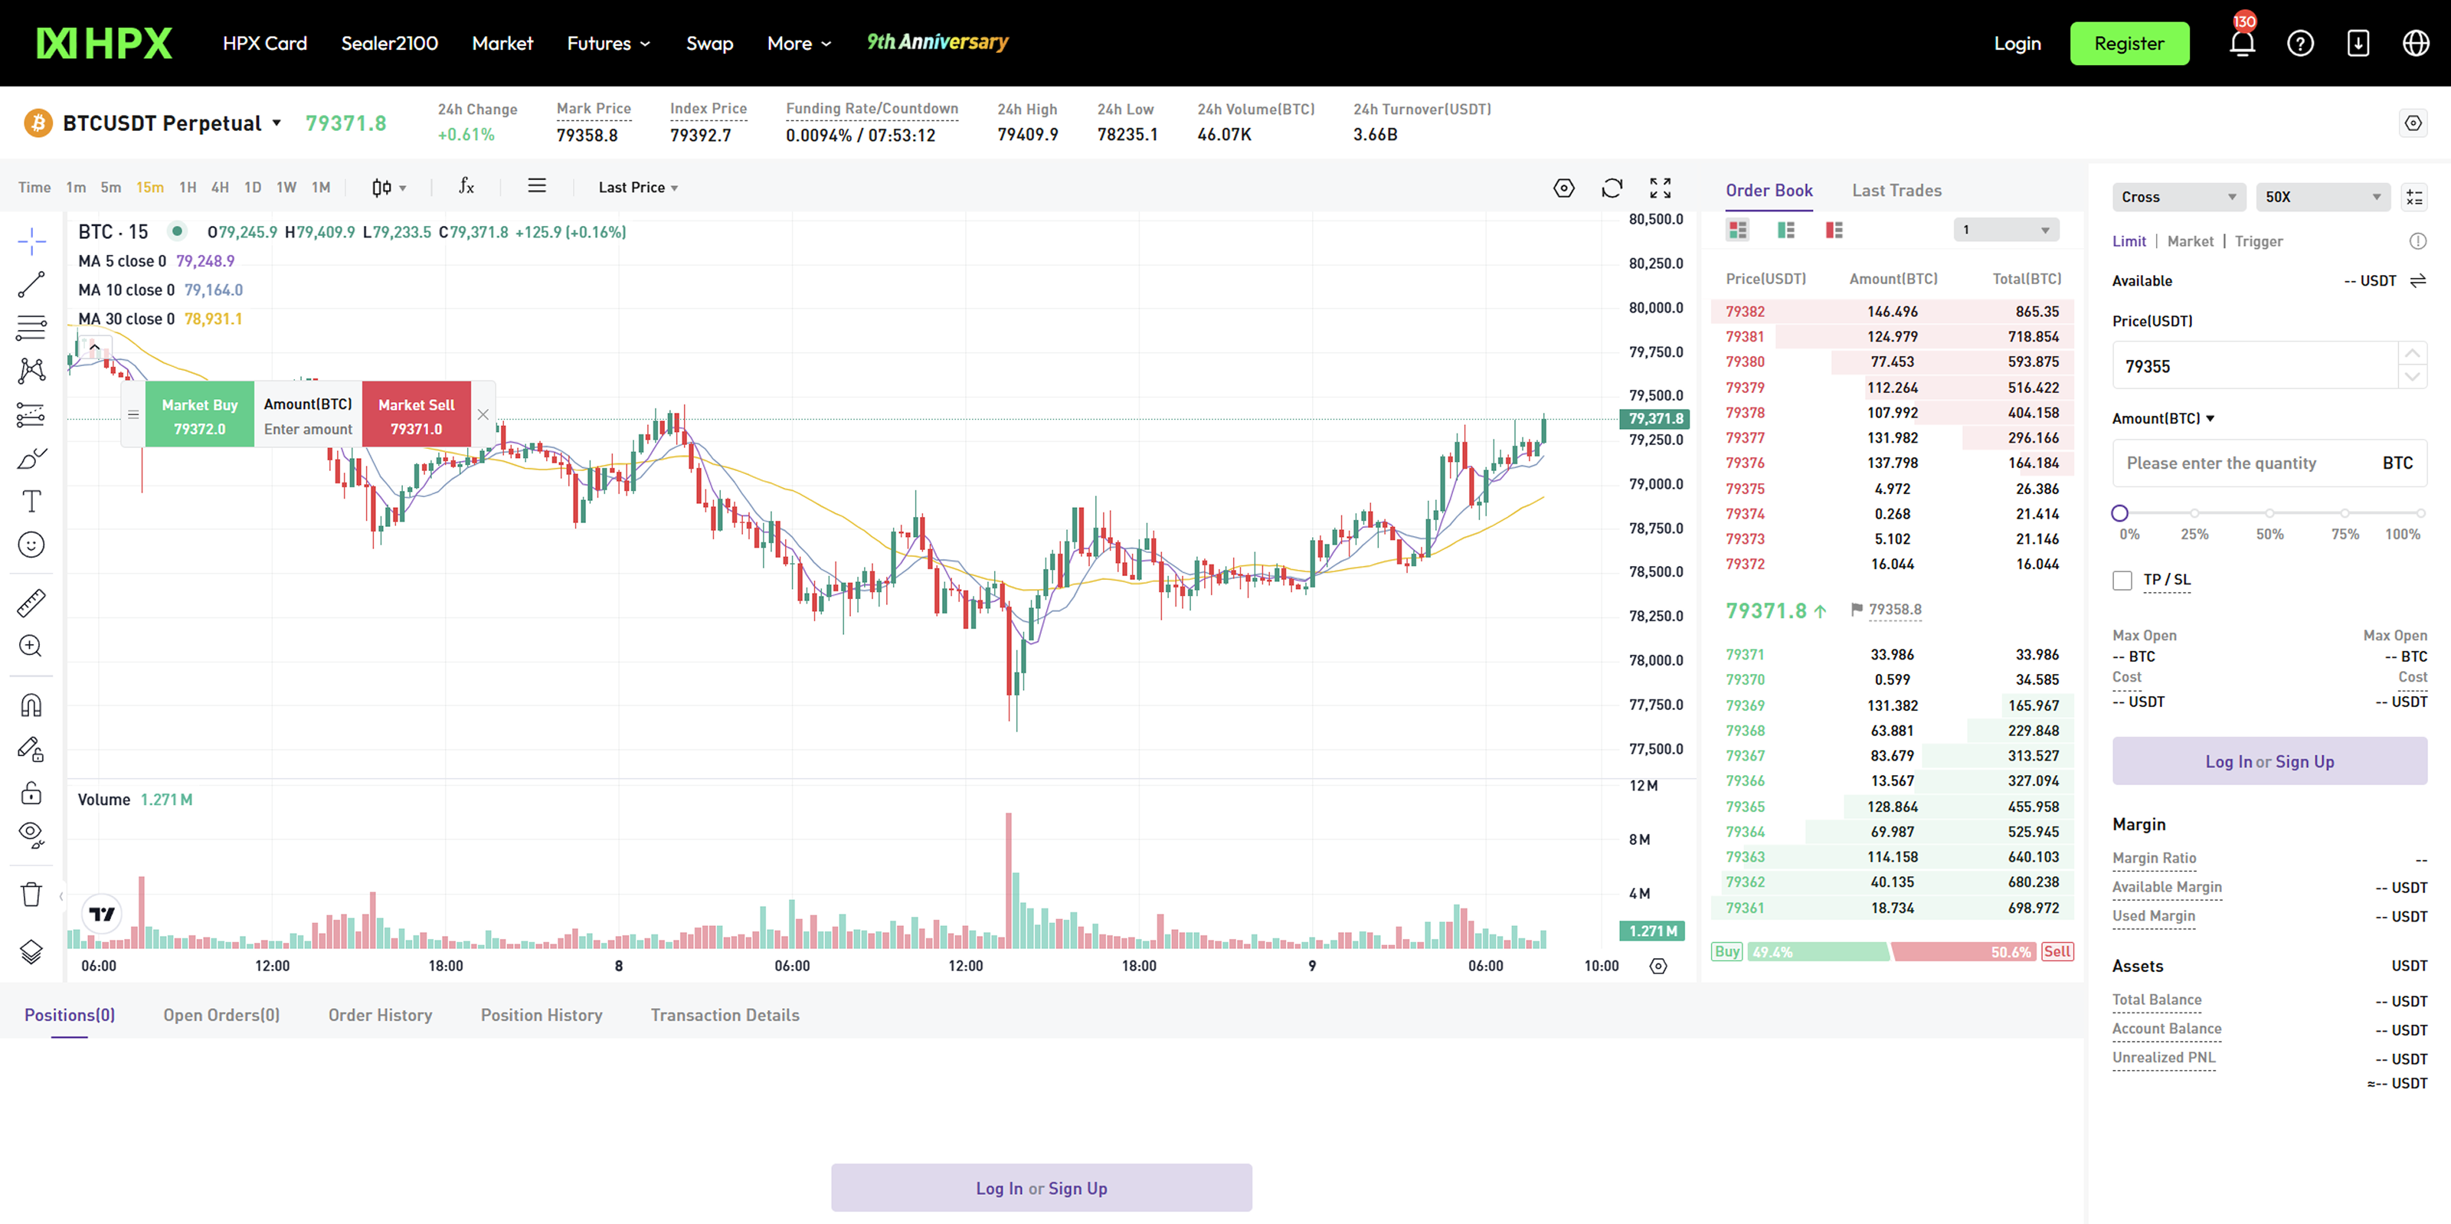Show sell orders only view

(x=1834, y=229)
